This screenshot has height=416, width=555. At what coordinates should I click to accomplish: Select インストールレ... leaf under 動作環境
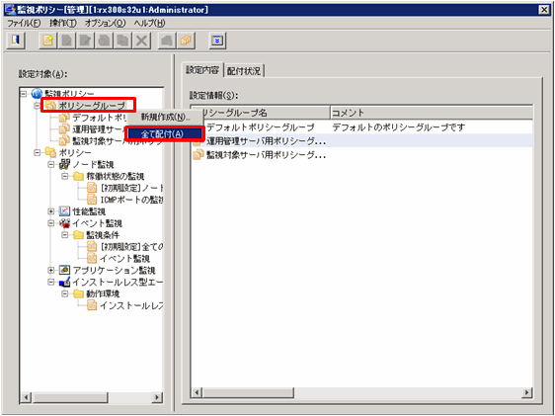pos(125,305)
